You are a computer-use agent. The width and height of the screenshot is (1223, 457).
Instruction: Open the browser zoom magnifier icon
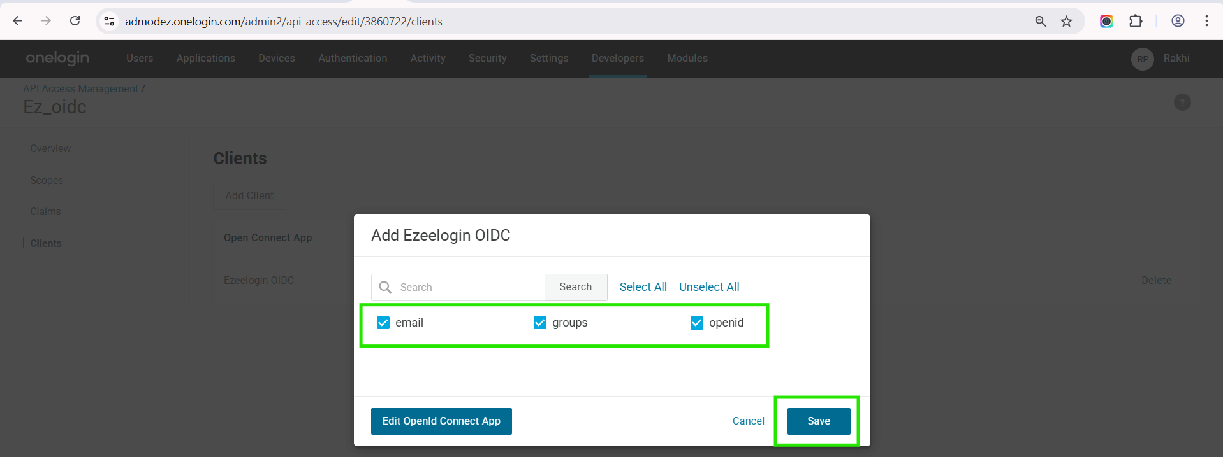click(1041, 21)
